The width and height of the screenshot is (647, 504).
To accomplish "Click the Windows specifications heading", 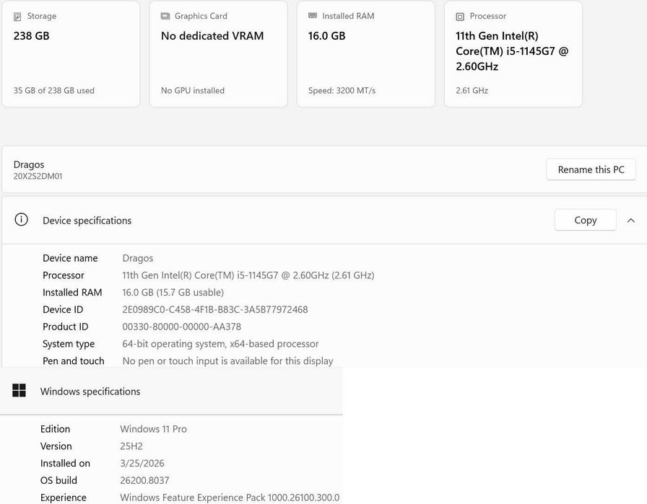I will coord(90,391).
